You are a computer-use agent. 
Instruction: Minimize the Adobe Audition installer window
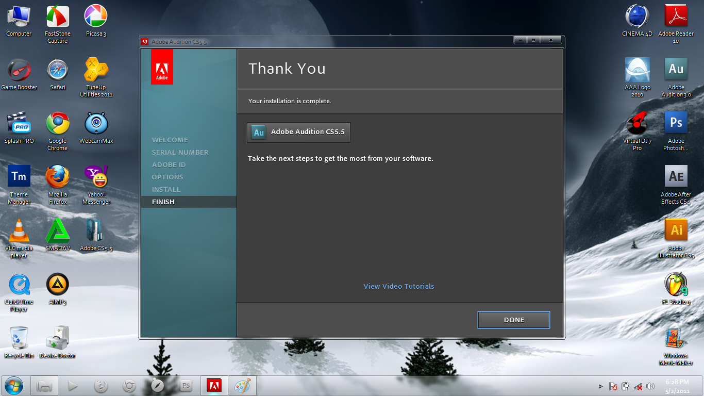[521, 40]
